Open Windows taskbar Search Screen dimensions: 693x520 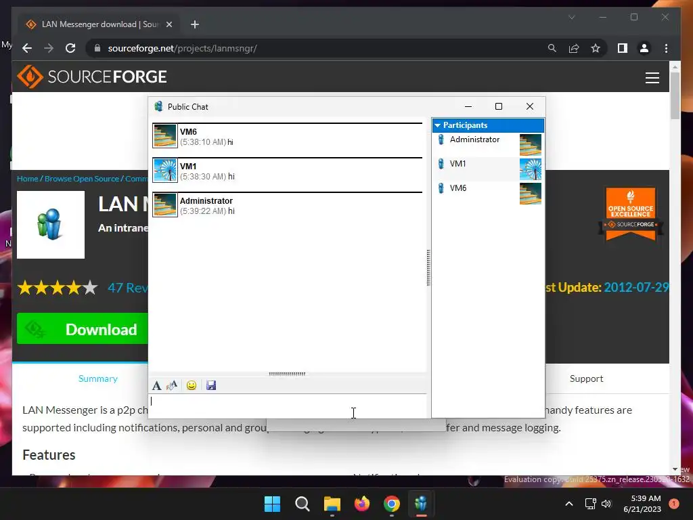303,504
